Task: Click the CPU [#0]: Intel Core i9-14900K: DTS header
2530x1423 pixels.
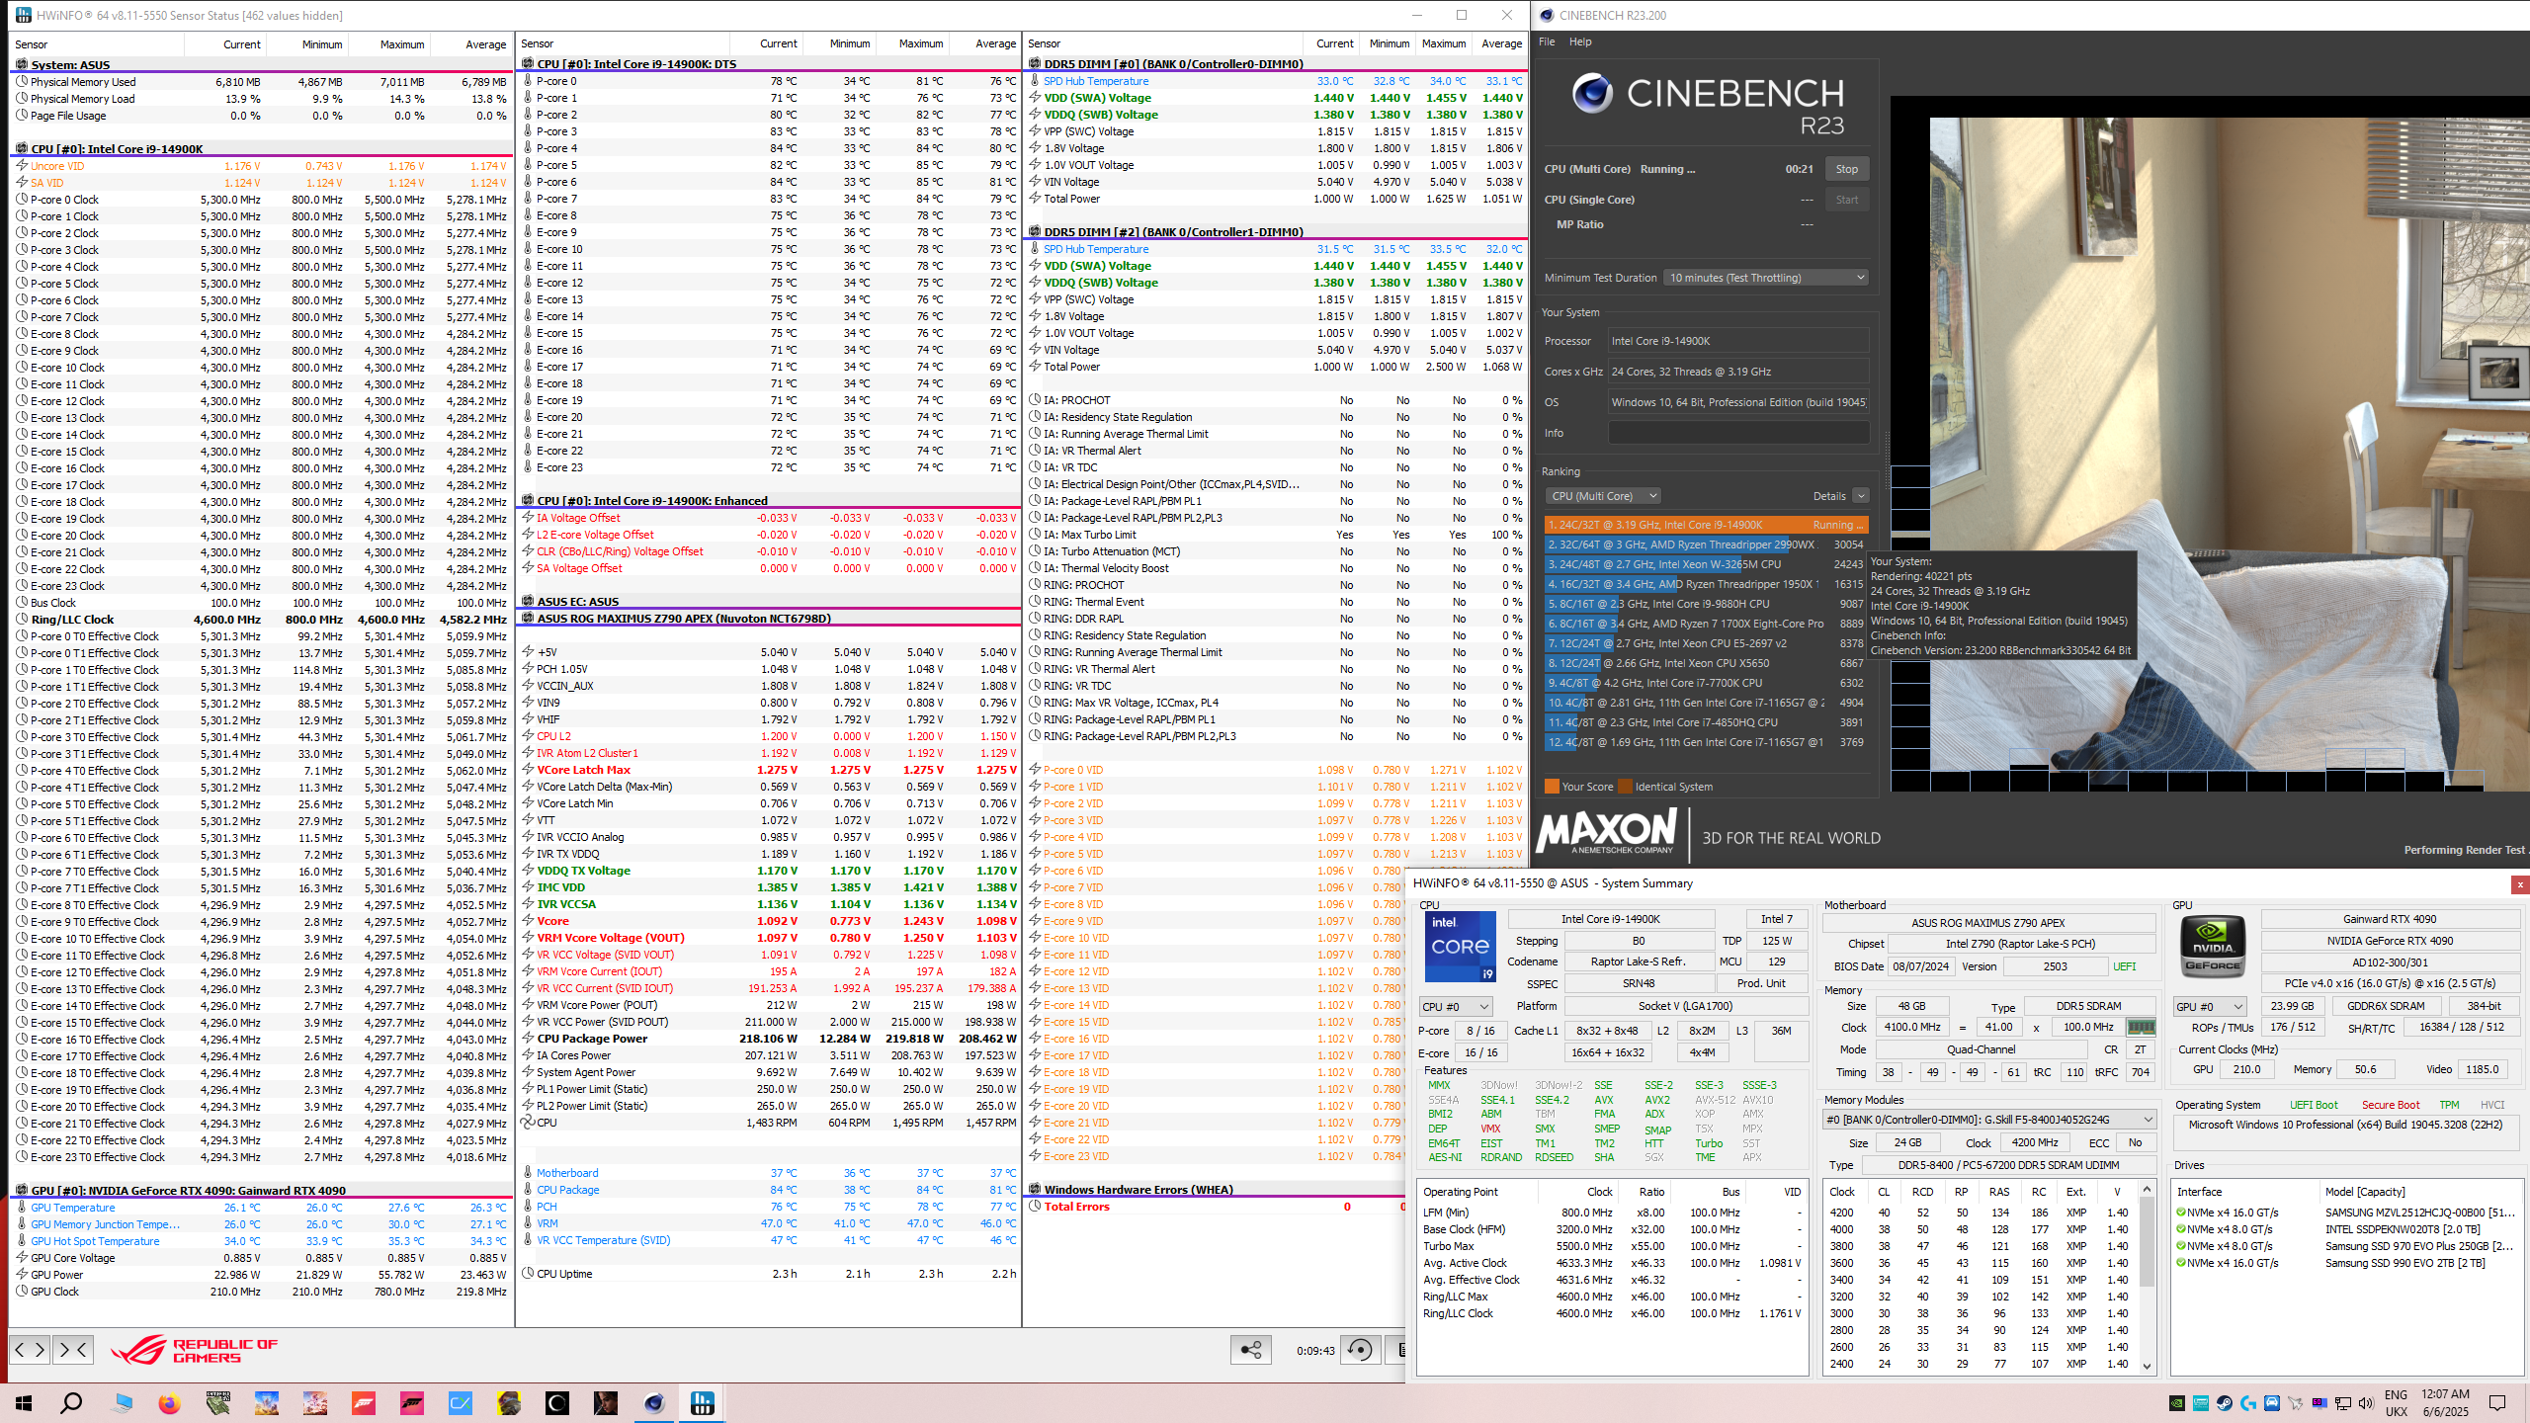Action: coord(769,64)
